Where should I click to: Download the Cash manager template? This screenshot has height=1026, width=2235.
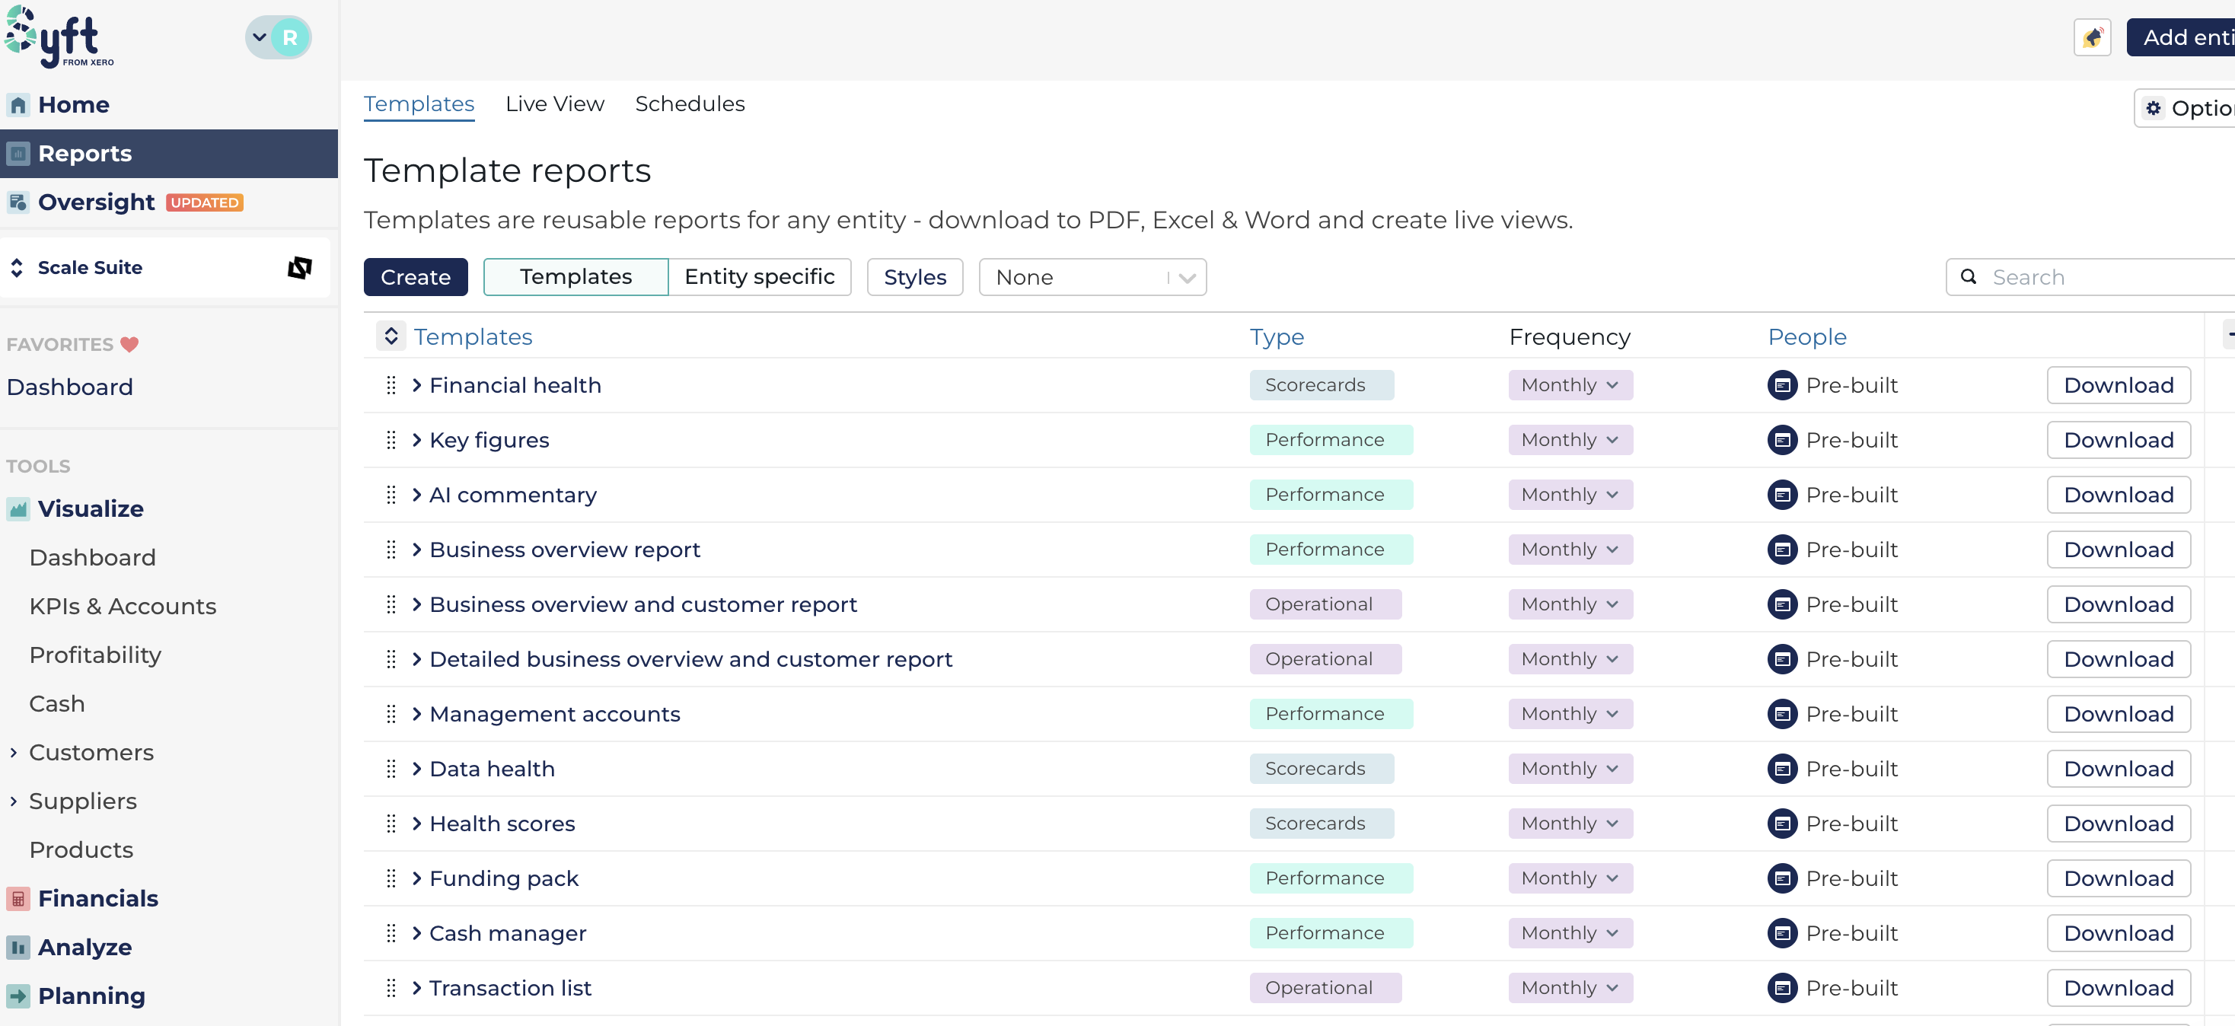point(2117,933)
